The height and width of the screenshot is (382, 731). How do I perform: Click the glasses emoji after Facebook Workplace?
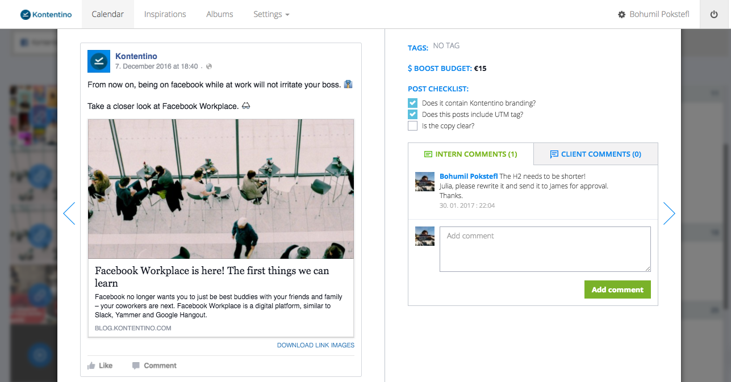[x=246, y=106]
